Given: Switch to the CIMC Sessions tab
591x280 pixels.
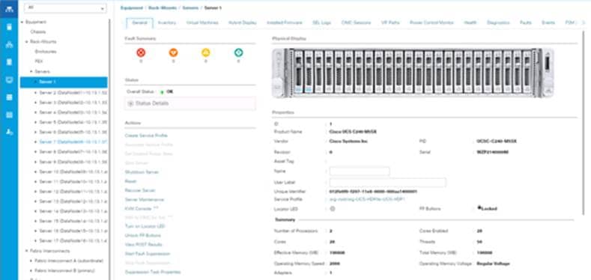Looking at the screenshot, I should click(x=356, y=23).
